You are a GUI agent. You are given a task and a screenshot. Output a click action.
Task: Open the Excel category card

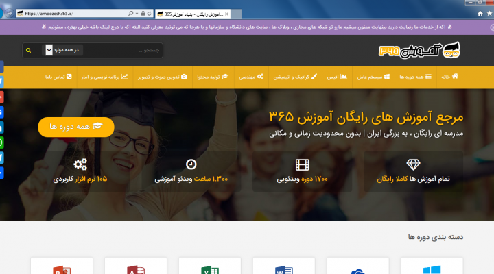click(x=210, y=266)
